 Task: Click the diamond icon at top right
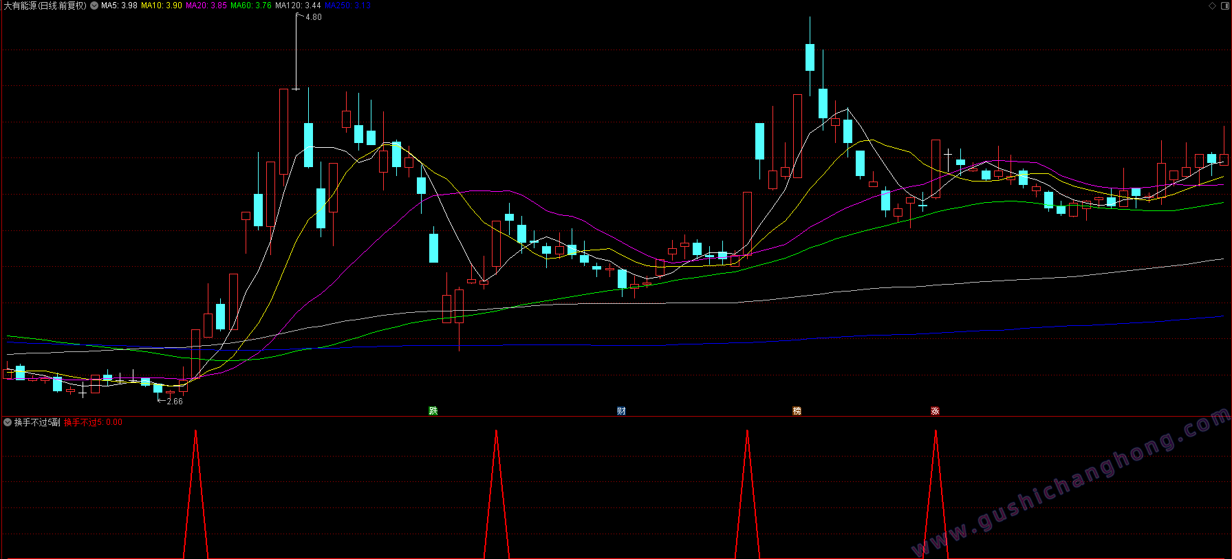pyautogui.click(x=1212, y=6)
